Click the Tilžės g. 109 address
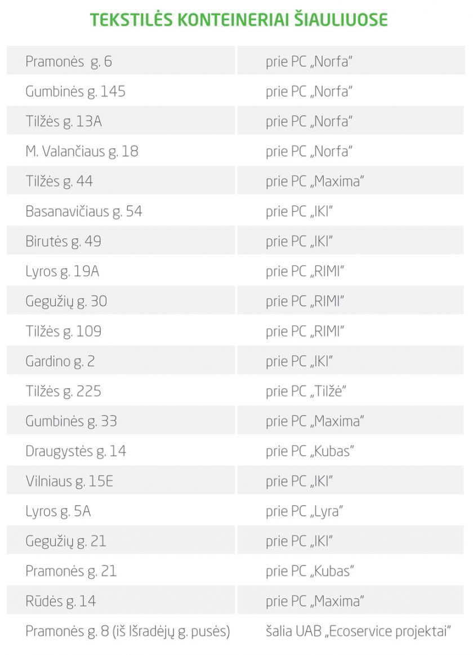 click(x=64, y=331)
